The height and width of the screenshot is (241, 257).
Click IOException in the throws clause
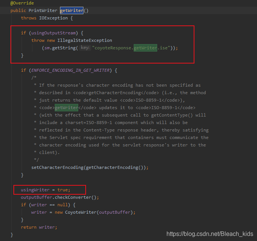pos(53,18)
